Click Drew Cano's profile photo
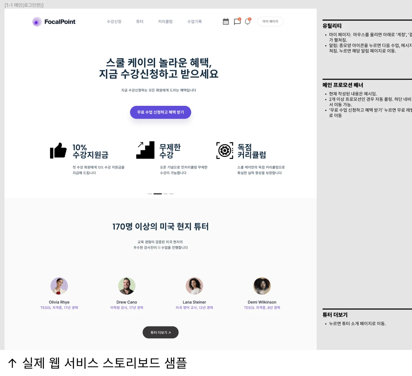The width and height of the screenshot is (412, 376). [x=127, y=286]
